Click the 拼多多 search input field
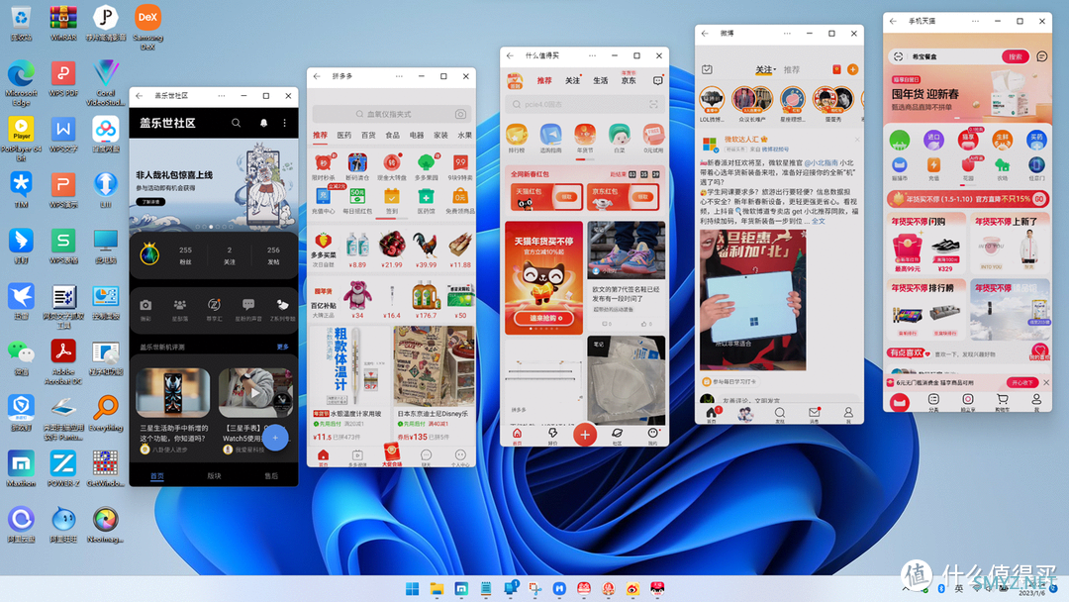 (390, 114)
